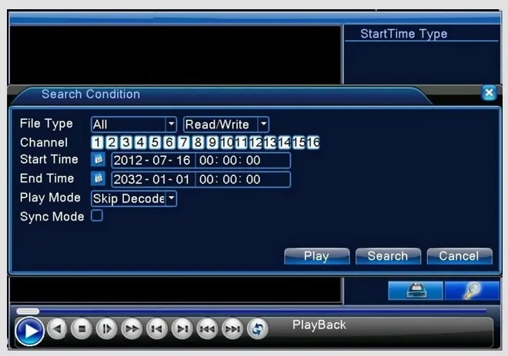
Task: Click the playback progress slider handle
Action: pos(28,311)
